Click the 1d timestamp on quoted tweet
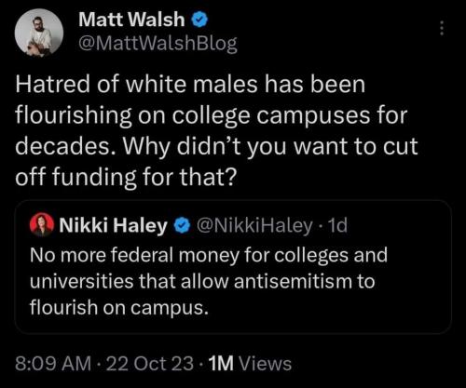The image size is (466, 388). click(337, 225)
